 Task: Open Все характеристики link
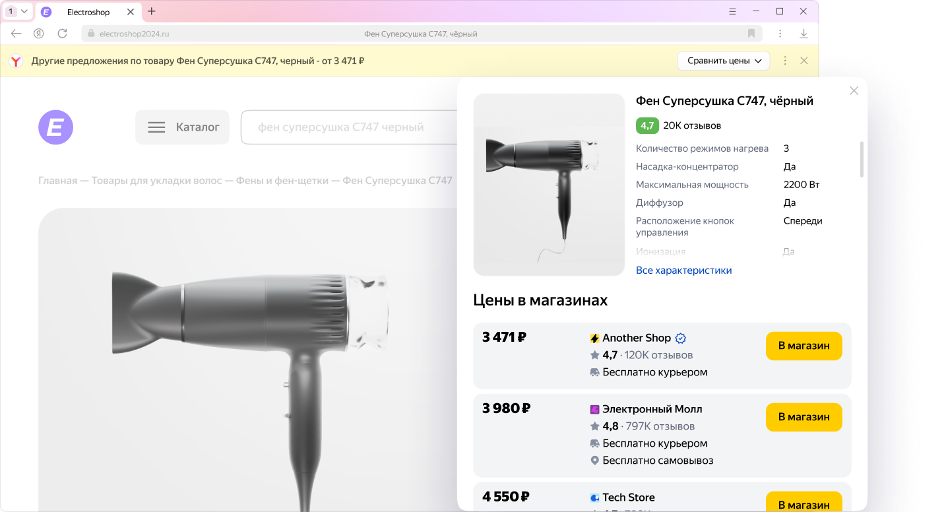point(683,271)
